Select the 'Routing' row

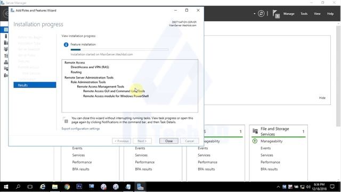coord(76,72)
